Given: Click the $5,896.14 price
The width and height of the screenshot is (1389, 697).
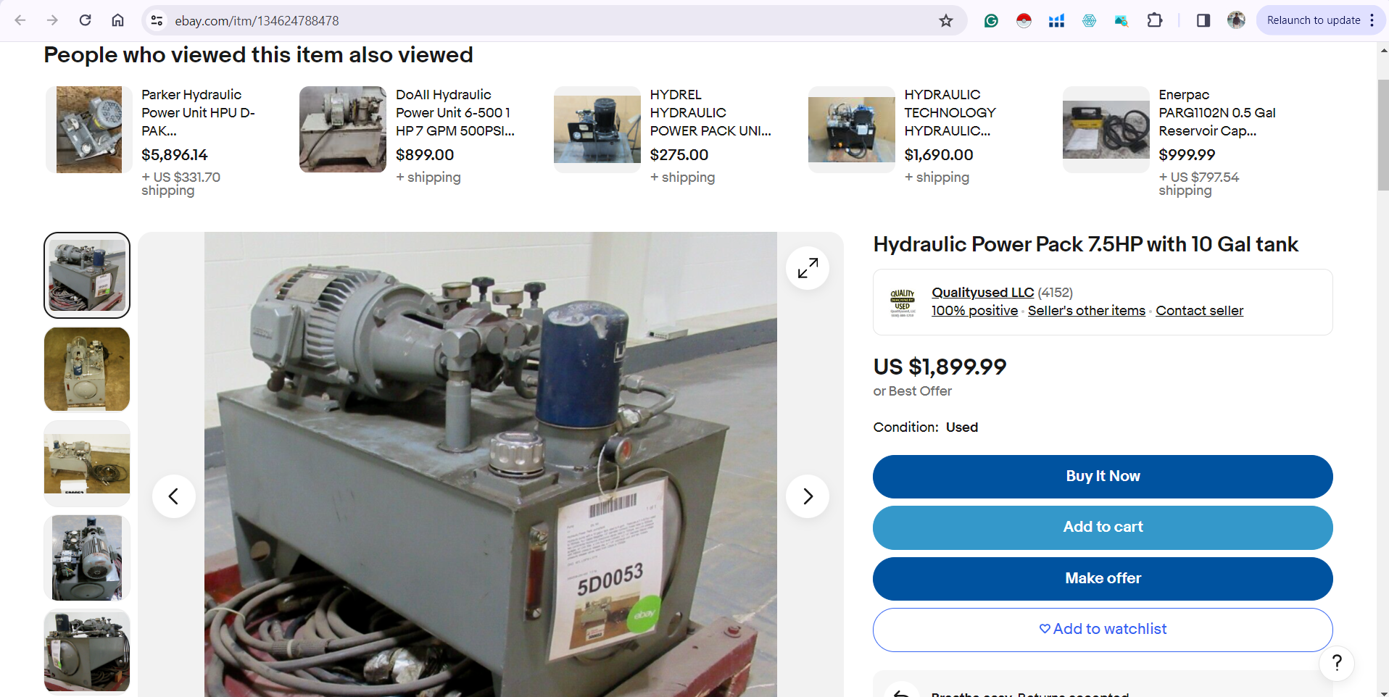Looking at the screenshot, I should [x=175, y=155].
